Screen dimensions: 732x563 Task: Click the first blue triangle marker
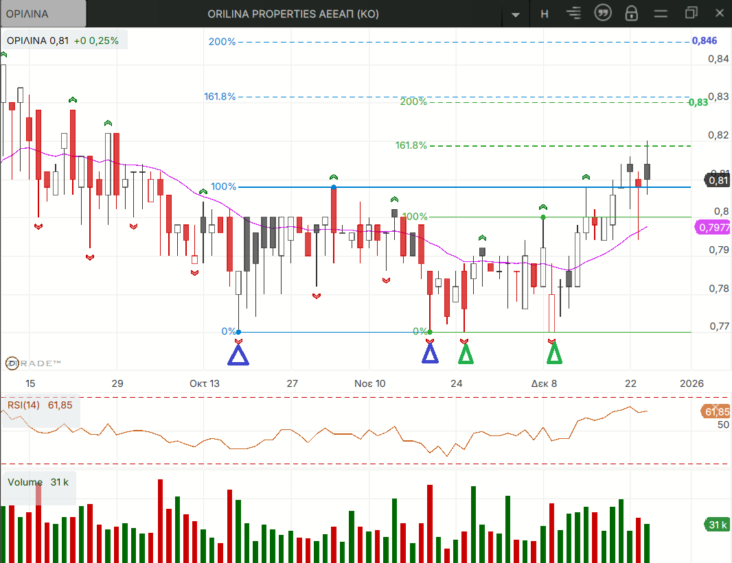pos(238,354)
